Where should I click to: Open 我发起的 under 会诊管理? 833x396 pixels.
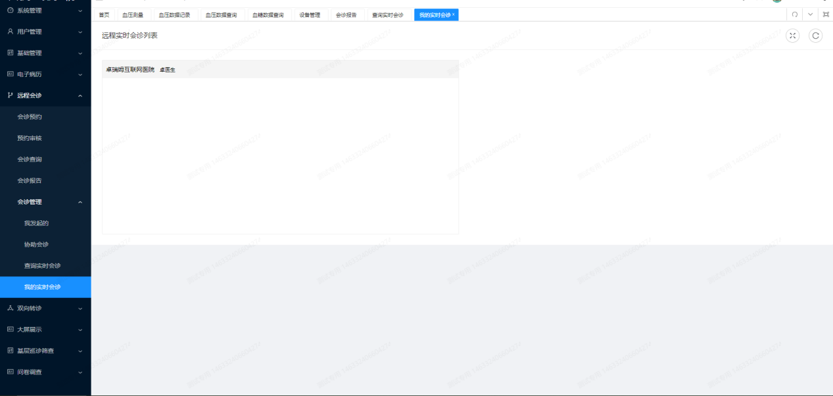point(36,223)
